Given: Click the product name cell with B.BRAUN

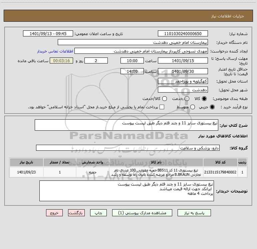Looking at the screenshot, I should coord(156,172).
